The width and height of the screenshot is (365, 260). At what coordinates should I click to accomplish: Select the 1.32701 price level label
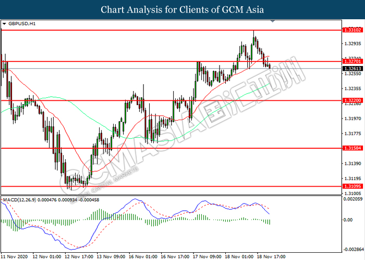(x=352, y=61)
